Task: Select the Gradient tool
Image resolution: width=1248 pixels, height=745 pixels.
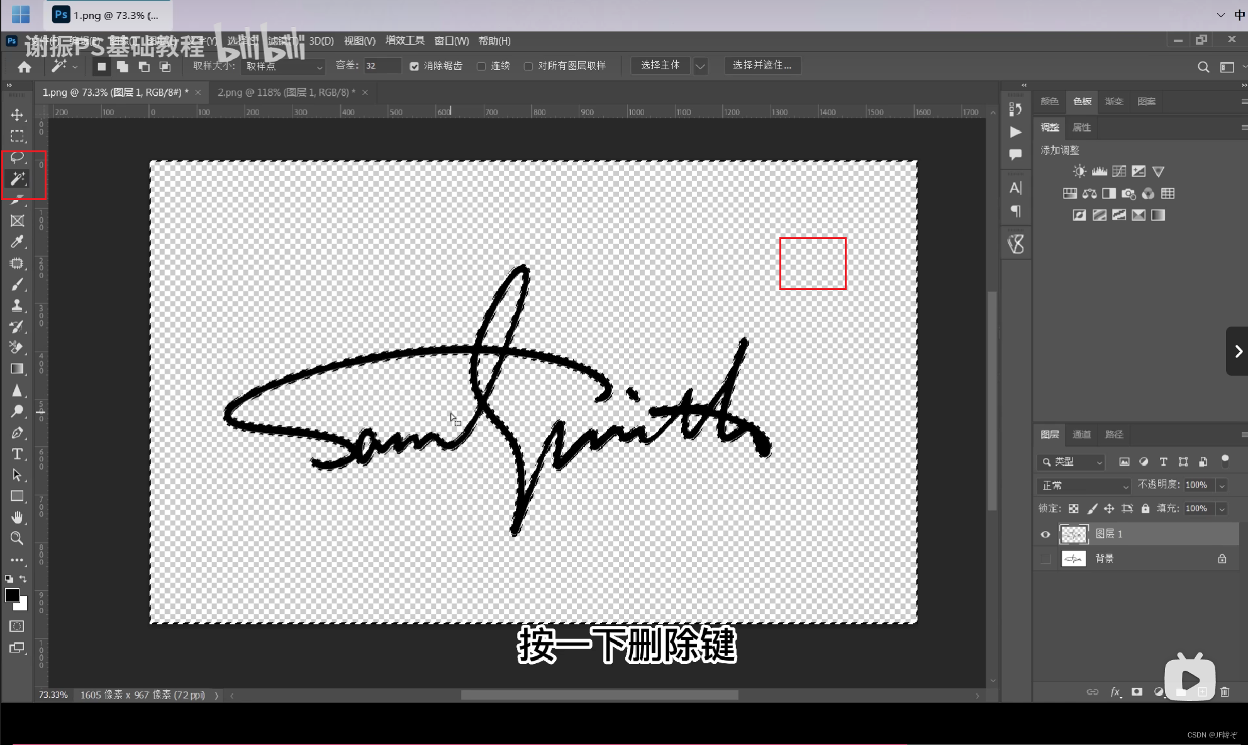Action: tap(17, 369)
